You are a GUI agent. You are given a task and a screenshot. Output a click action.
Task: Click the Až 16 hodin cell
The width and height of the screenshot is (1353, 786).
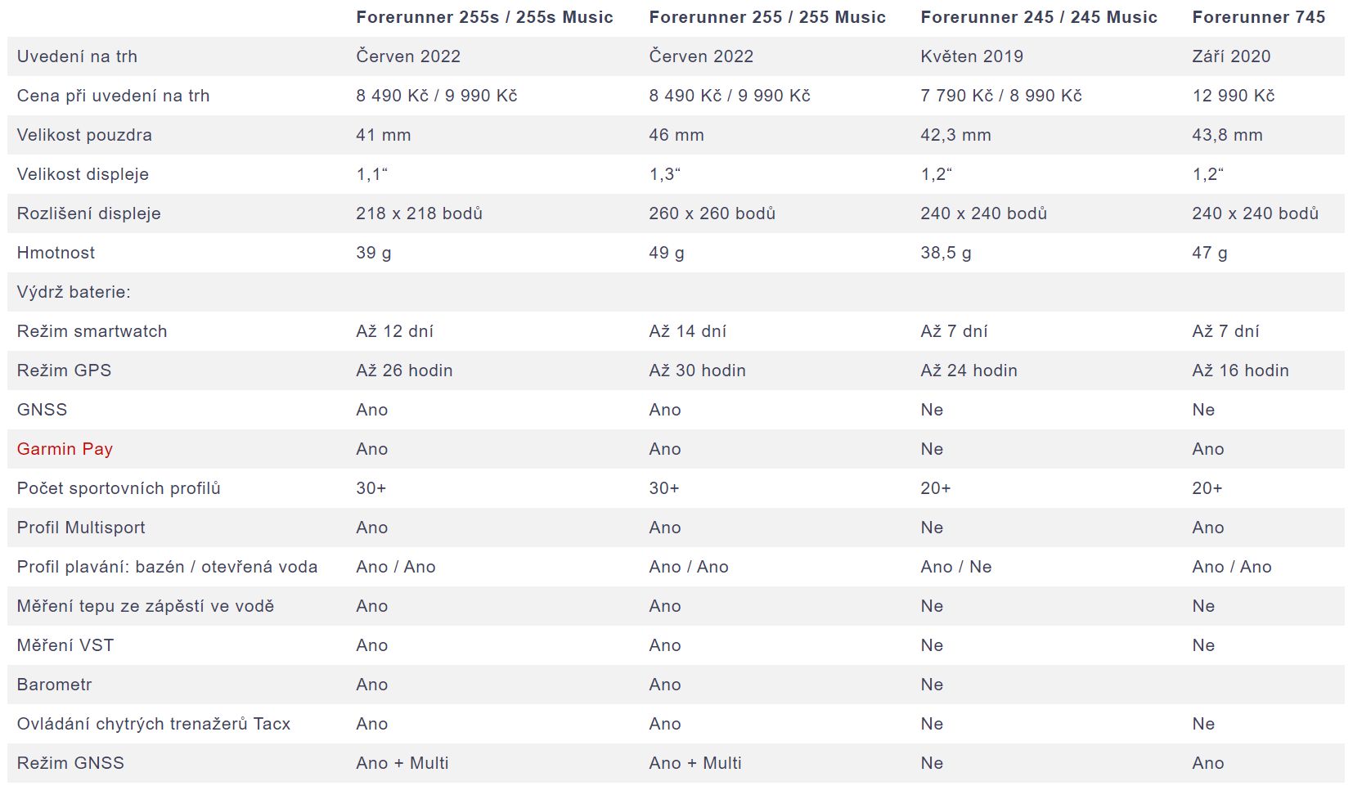1240,371
